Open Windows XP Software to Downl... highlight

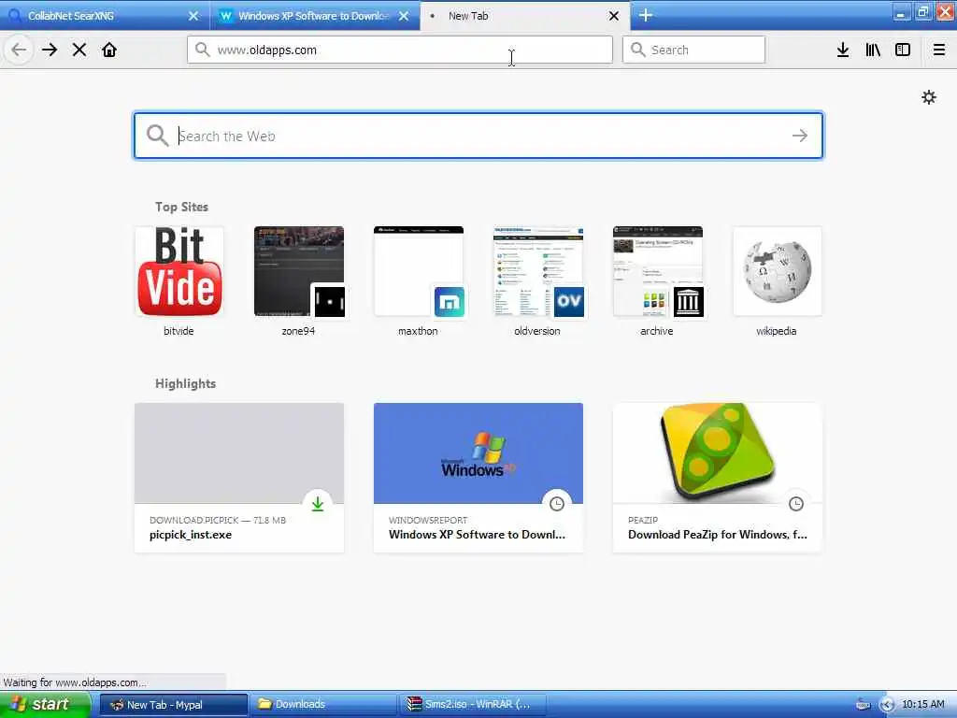point(478,478)
